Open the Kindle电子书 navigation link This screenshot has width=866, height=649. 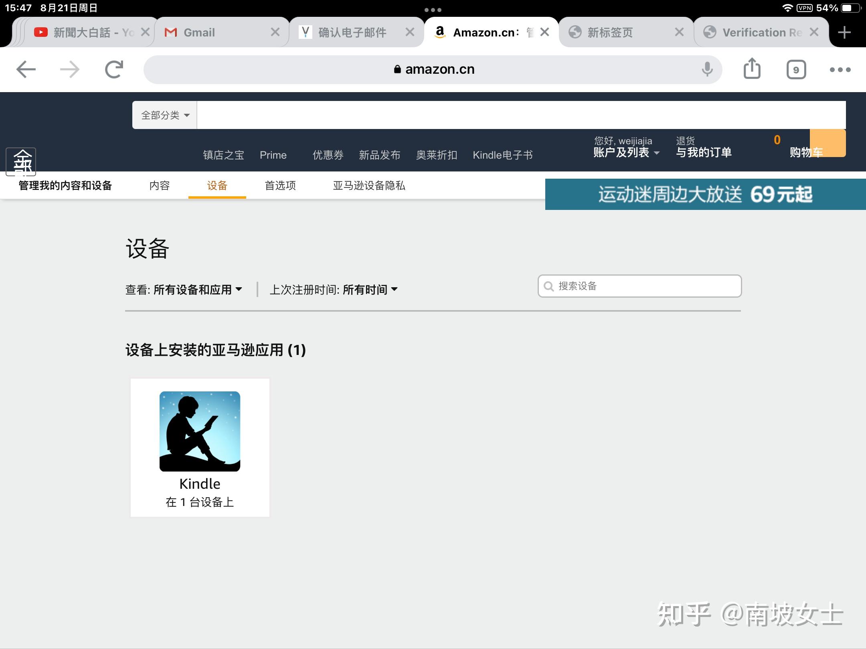[x=502, y=155]
